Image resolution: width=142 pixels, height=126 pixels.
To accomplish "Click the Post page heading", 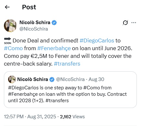I will pos(29,7).
